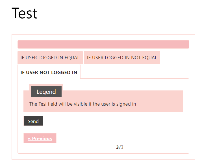Show the logged-in-equal condition tab
200x166 pixels.
coord(50,58)
